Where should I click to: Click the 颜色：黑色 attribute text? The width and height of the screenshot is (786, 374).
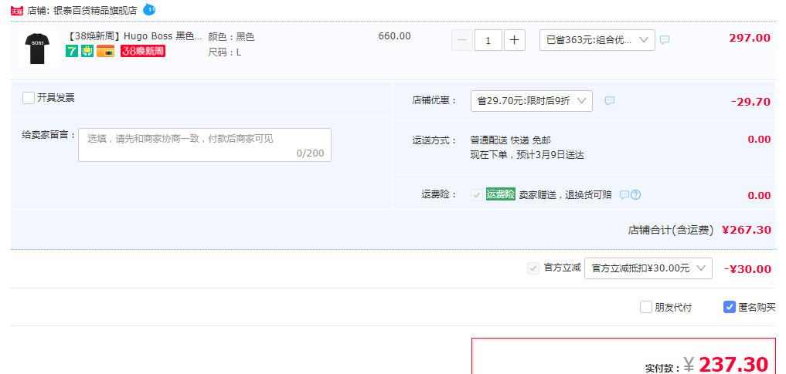[232, 36]
